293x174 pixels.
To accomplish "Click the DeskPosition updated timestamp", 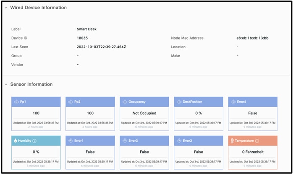I will click(198, 123).
